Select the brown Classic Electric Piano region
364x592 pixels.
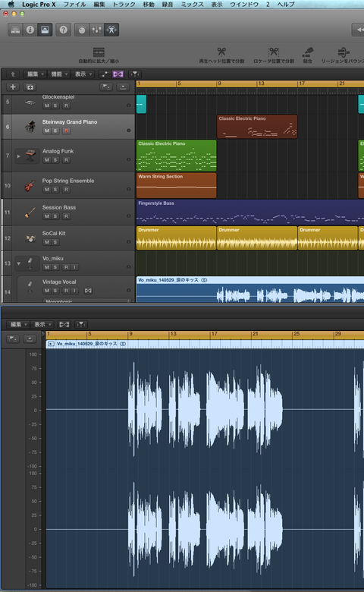257,127
